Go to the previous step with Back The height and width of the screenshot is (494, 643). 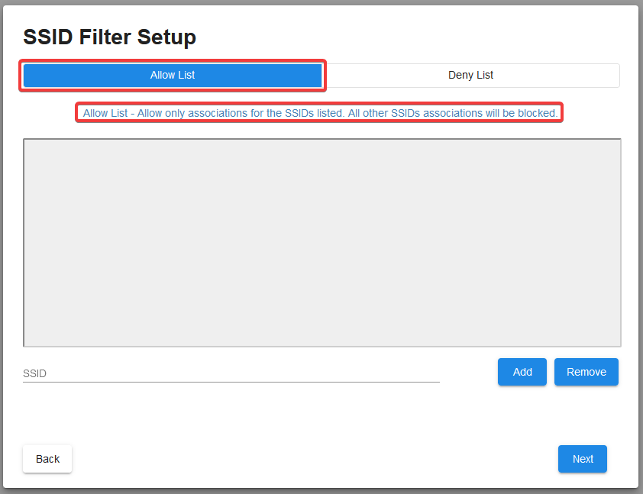pos(47,459)
